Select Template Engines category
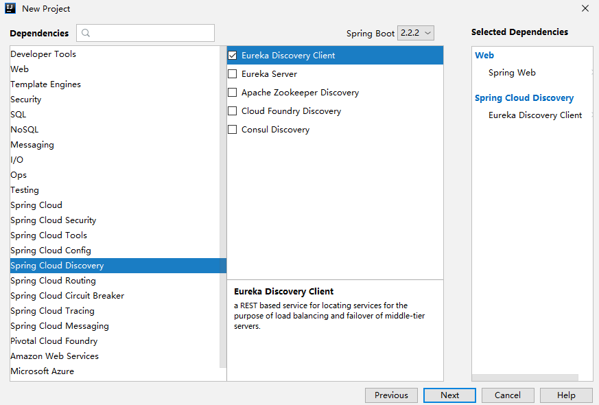 115,84
